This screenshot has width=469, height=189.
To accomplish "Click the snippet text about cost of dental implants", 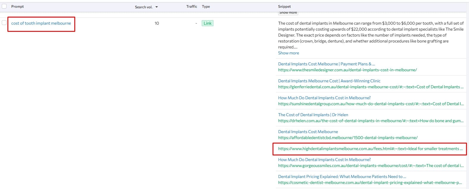I will pos(371,35).
